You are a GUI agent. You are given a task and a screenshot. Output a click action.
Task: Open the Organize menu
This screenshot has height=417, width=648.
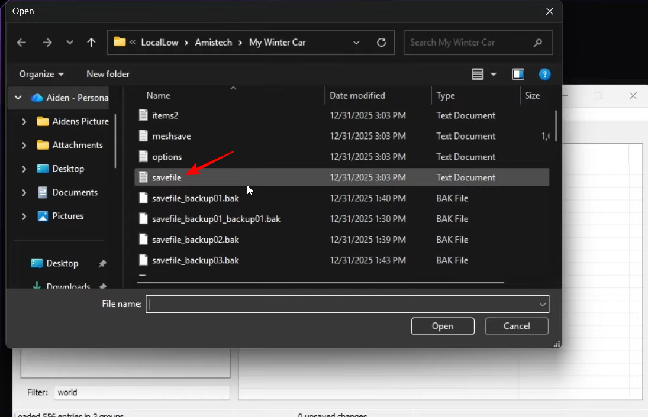click(x=41, y=74)
